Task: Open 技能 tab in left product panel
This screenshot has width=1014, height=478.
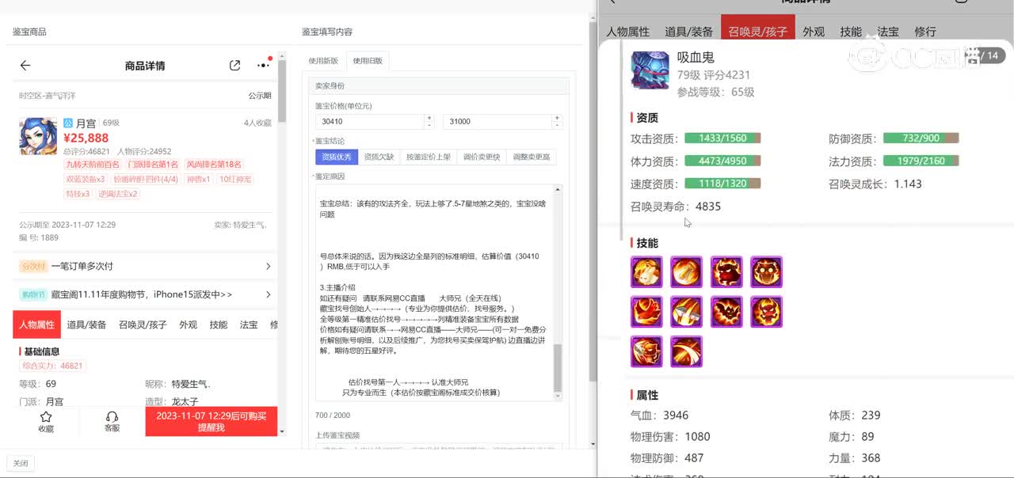Action: tap(218, 324)
